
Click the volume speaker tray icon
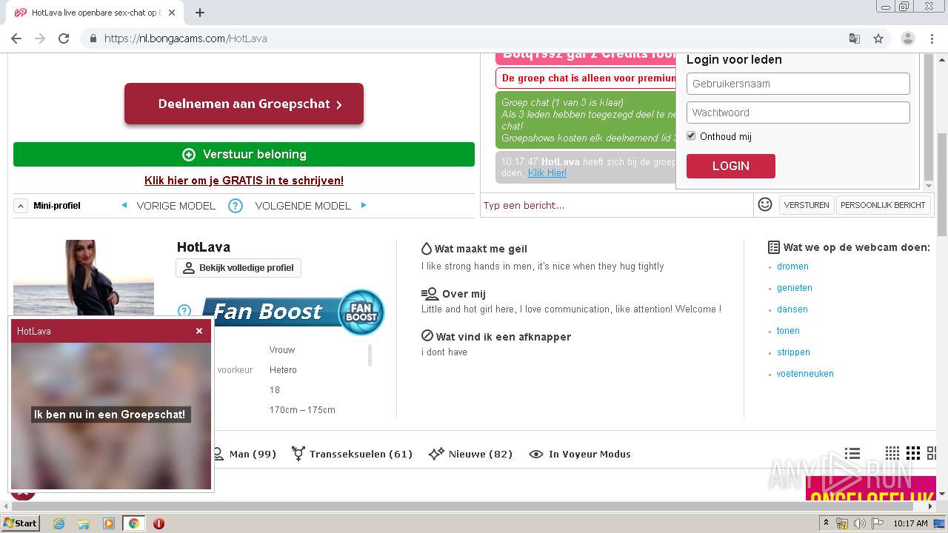[859, 523]
